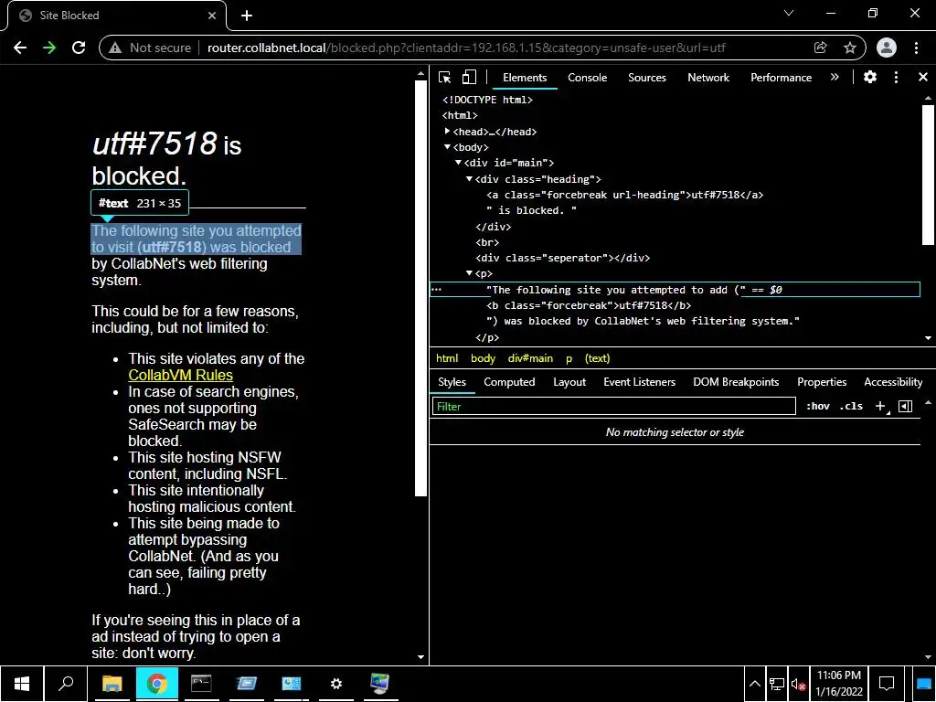Click the styles Filter input field
The image size is (936, 702).
(613, 407)
